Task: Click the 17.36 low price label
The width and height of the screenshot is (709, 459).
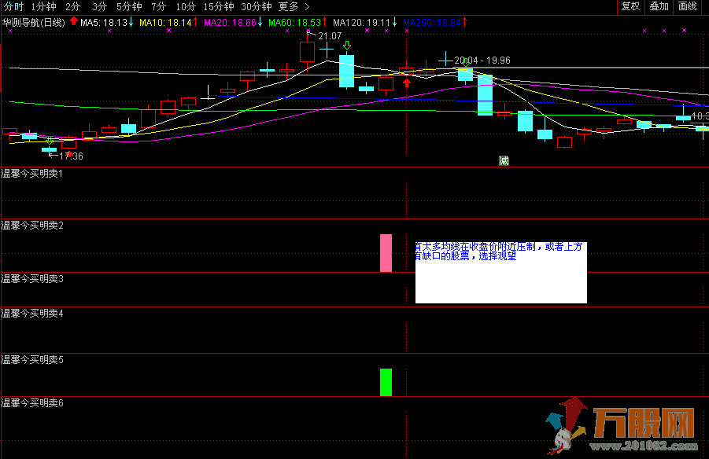Action: (71, 156)
